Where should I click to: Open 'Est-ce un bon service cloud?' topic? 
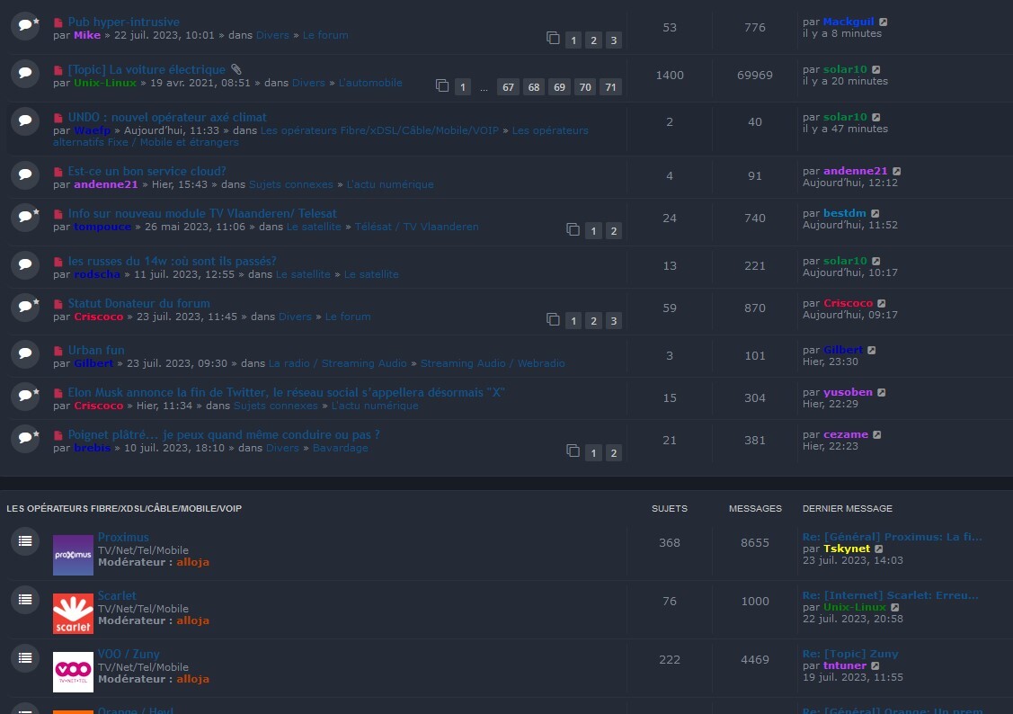coord(147,171)
